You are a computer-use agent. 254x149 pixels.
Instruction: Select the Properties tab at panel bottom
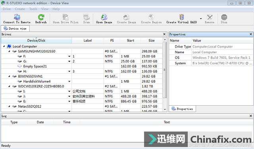182,109
